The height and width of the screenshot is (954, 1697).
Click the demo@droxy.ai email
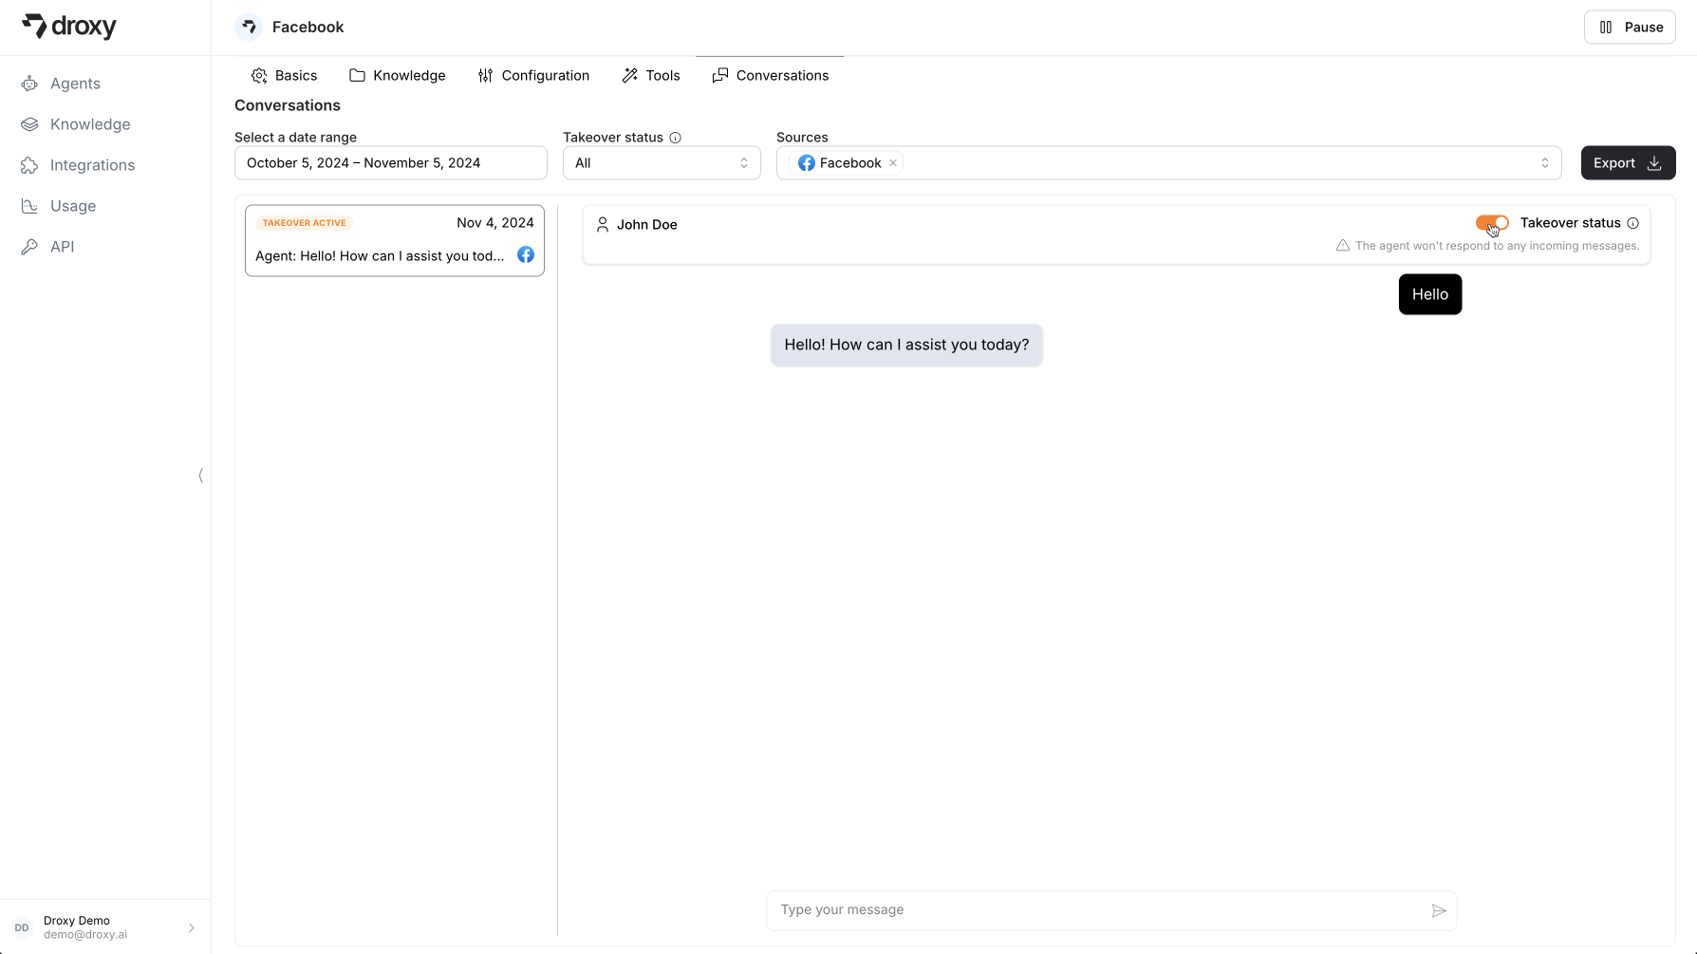[x=85, y=935]
